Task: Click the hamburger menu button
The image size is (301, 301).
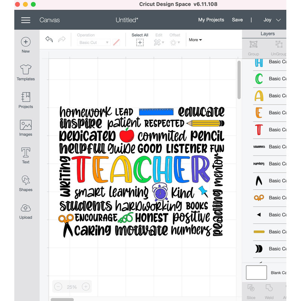Action: [26, 20]
